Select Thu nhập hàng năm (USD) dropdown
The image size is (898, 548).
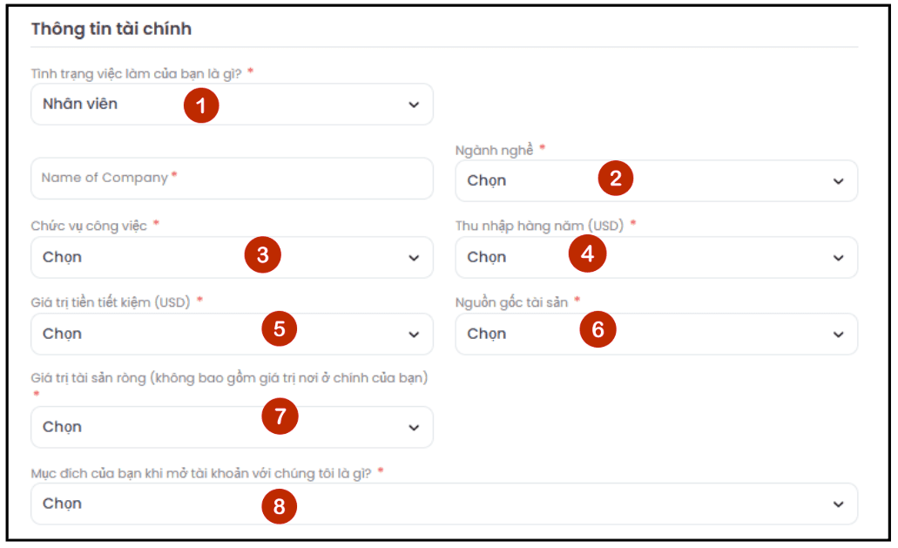point(657,258)
